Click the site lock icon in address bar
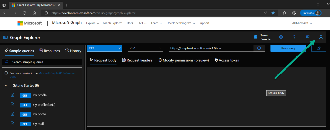330x130 pixels. point(46,13)
